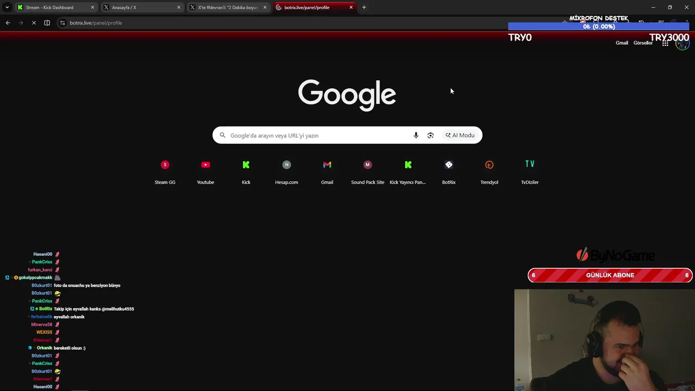Search by image with Lens icon

[431, 135]
